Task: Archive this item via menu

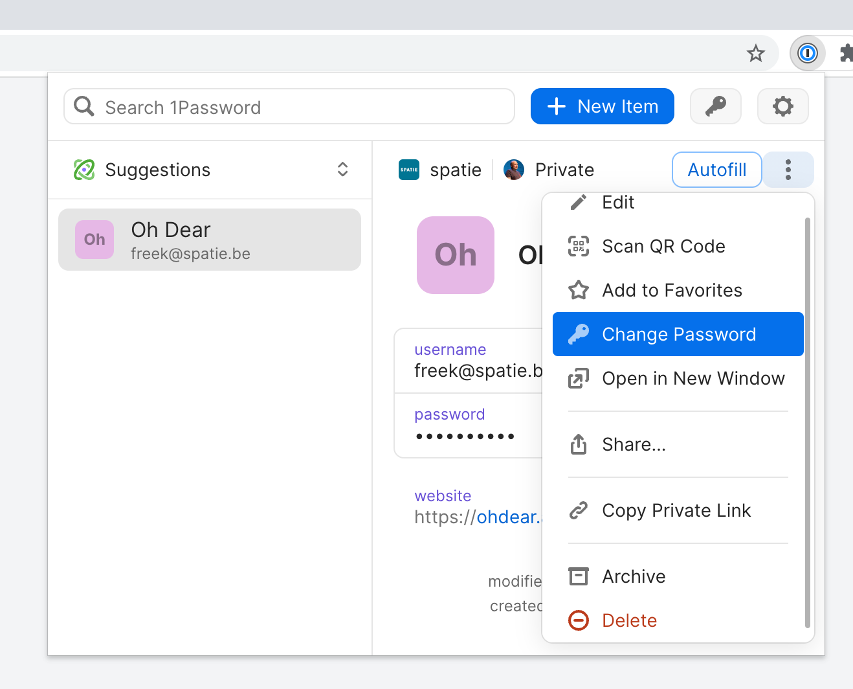Action: pos(678,576)
